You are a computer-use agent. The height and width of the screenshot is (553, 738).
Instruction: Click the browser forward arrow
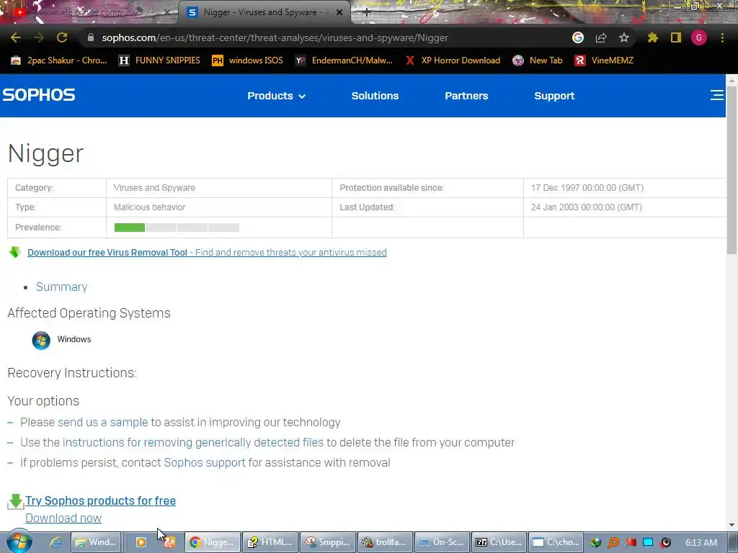[39, 37]
